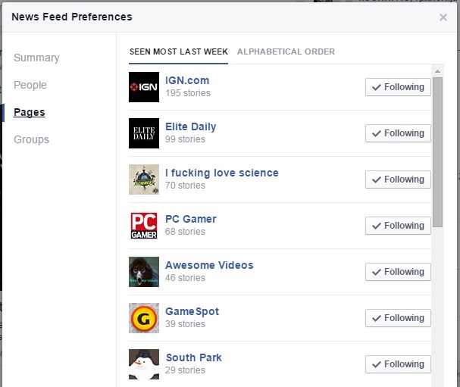Click the South Park page avatar
460x387 pixels.
click(144, 364)
